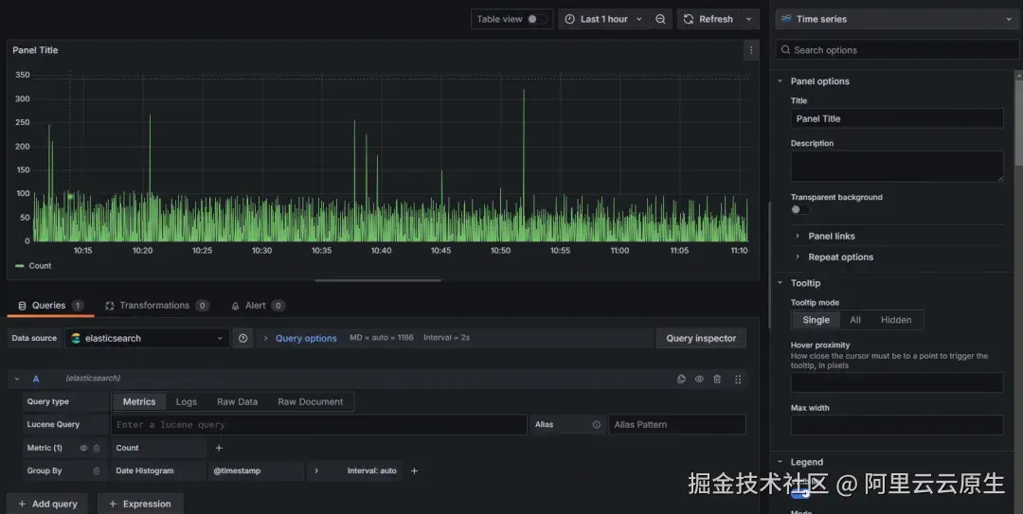Toggle the Table view switch
The image size is (1023, 514).
point(536,19)
